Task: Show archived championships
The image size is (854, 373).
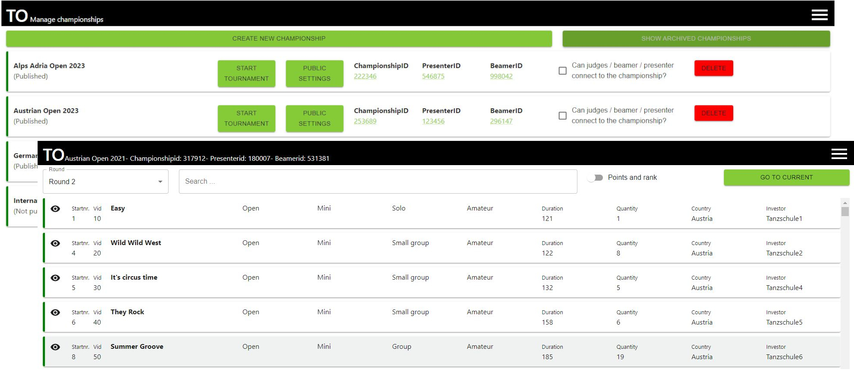Action: [696, 38]
